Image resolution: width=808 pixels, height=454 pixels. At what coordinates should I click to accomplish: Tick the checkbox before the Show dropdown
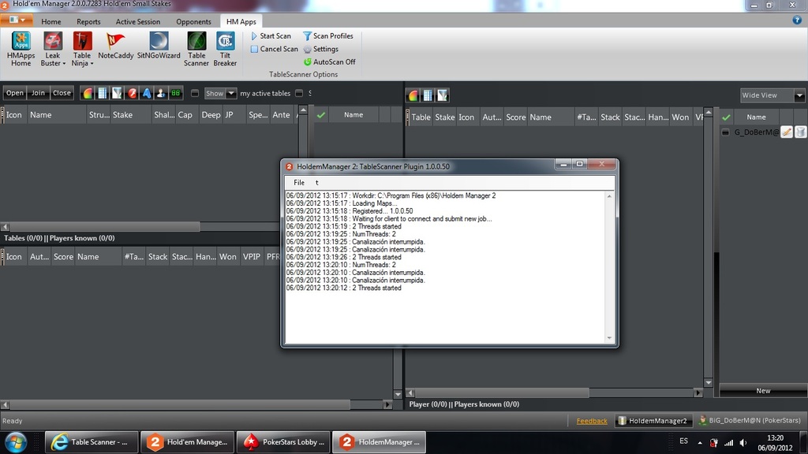[195, 93]
